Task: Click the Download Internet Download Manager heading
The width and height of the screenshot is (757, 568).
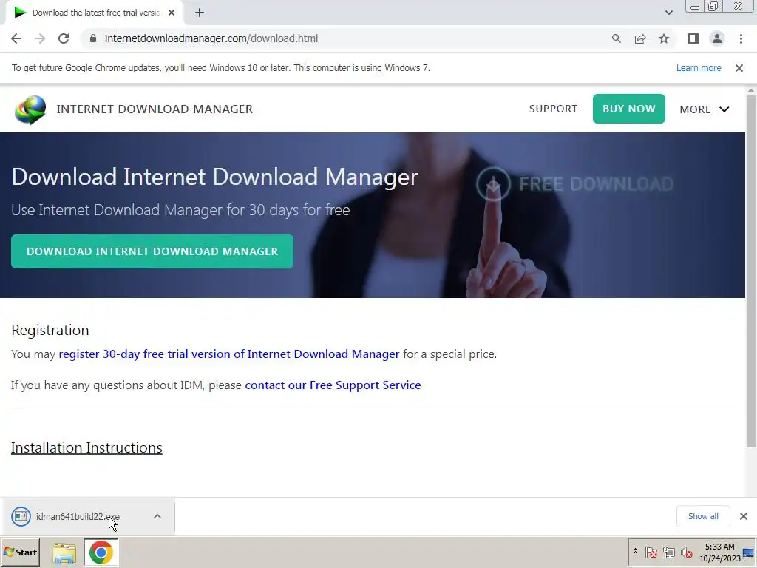Action: point(215,177)
